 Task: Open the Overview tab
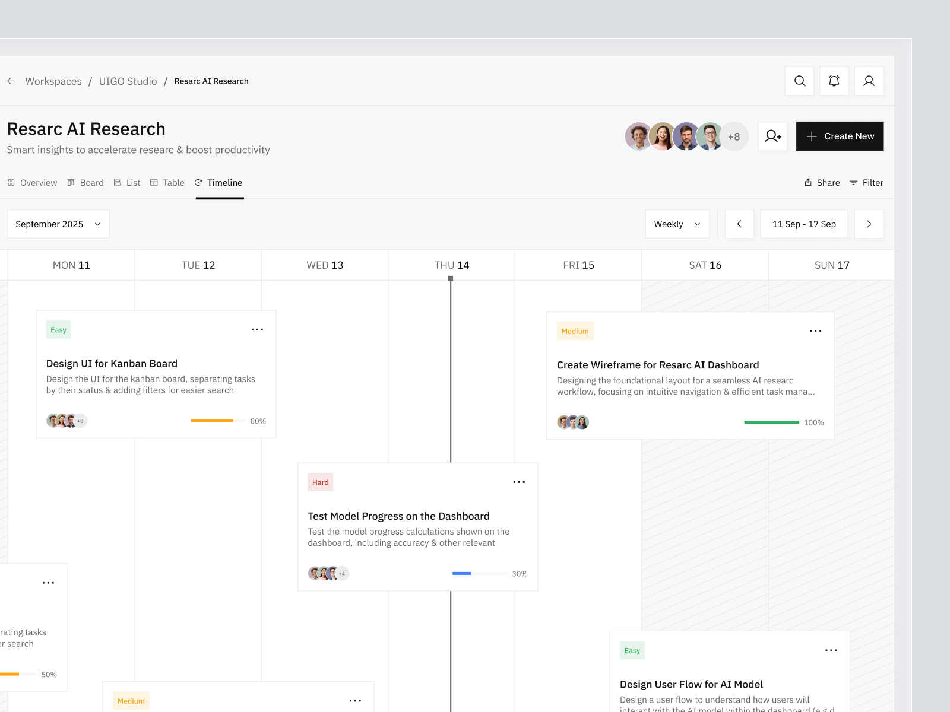tap(32, 183)
